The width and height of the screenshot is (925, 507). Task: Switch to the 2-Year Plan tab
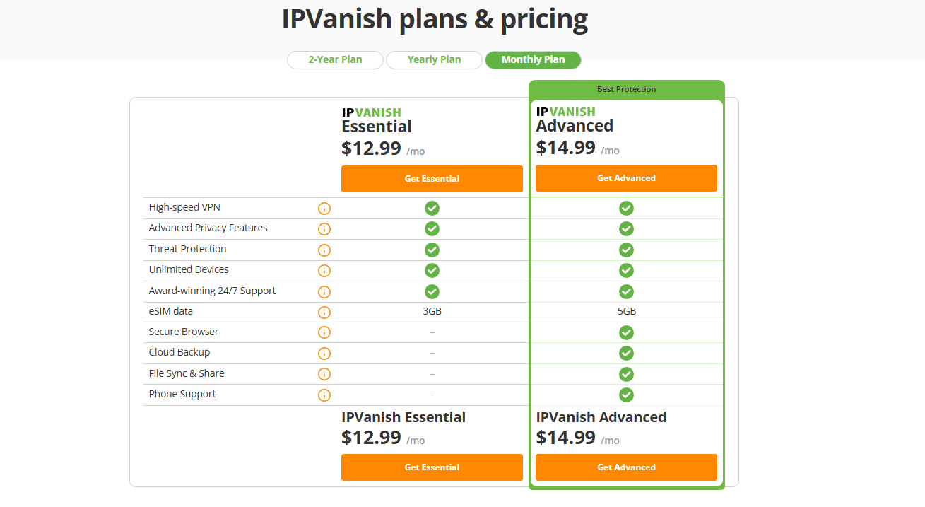tap(335, 60)
